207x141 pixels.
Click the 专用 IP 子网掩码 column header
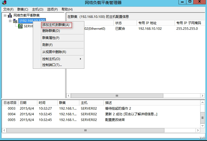pos(190,23)
